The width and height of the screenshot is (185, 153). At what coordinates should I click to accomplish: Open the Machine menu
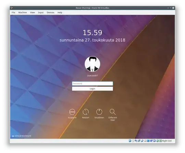pos(23,12)
